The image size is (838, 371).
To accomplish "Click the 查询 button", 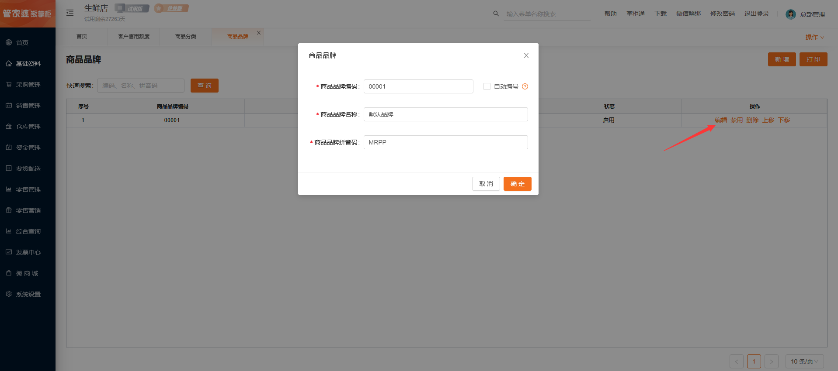I will click(x=205, y=86).
